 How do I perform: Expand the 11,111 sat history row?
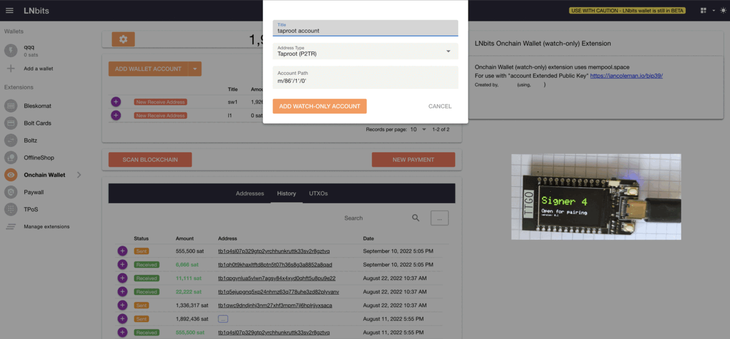pos(122,278)
